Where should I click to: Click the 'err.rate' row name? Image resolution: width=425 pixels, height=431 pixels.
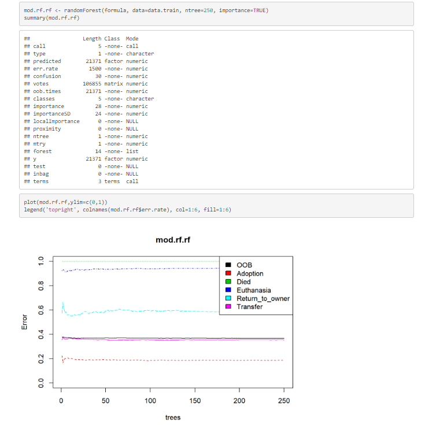(45, 69)
